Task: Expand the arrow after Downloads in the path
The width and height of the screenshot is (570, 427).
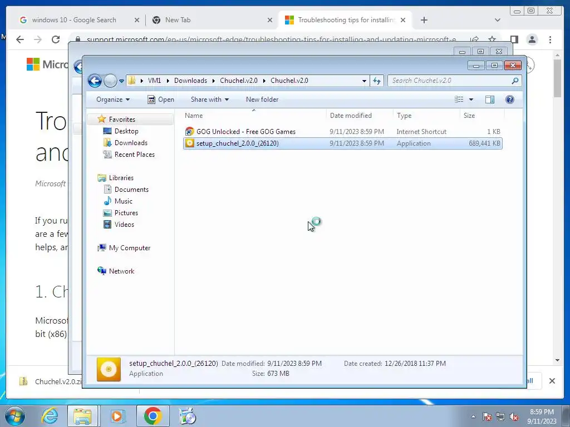Action: 213,81
